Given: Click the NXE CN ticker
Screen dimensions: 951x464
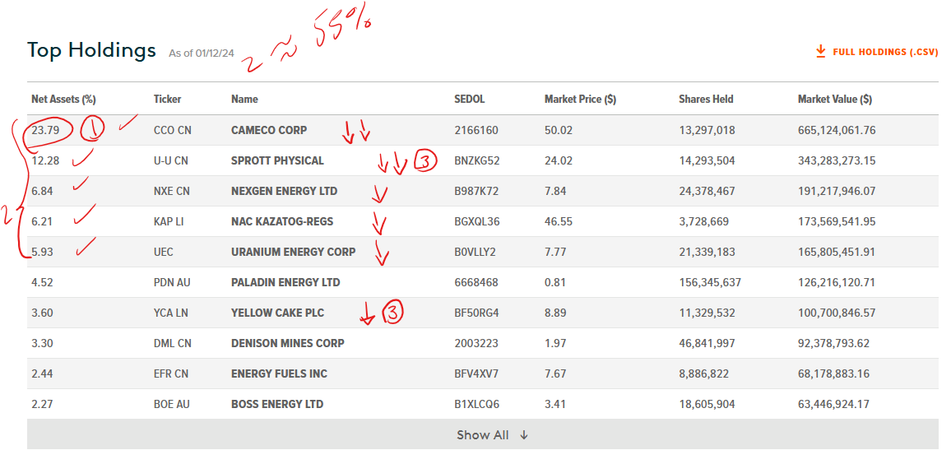Looking at the screenshot, I should [x=172, y=191].
